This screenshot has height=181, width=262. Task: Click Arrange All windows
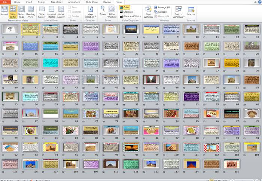(x=162, y=7)
